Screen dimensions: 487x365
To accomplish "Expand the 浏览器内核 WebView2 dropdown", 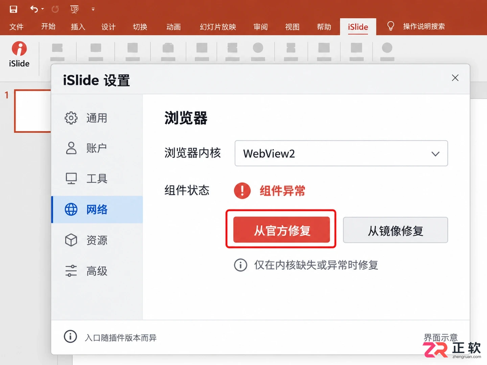I will [341, 153].
